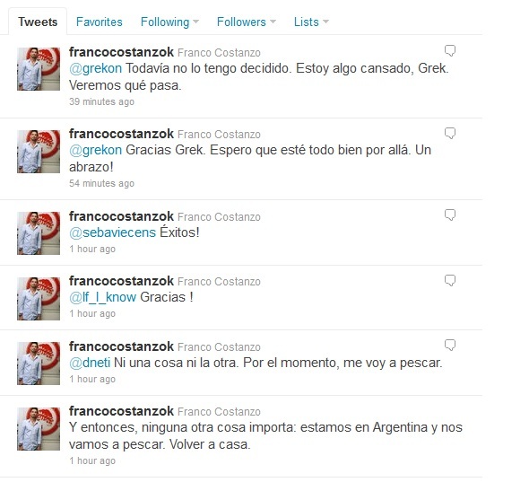Click the francocostanzok username on the @dneti tweet
The height and width of the screenshot is (482, 529).
[x=121, y=346]
